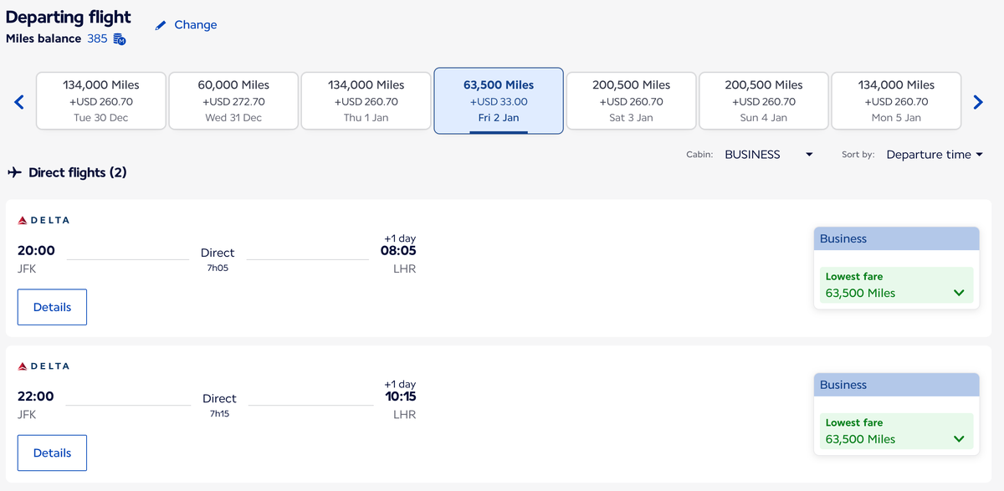Choose the Sat 3 Jan date tab

point(632,101)
